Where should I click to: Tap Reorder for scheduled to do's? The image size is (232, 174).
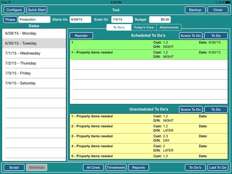[x=81, y=36]
